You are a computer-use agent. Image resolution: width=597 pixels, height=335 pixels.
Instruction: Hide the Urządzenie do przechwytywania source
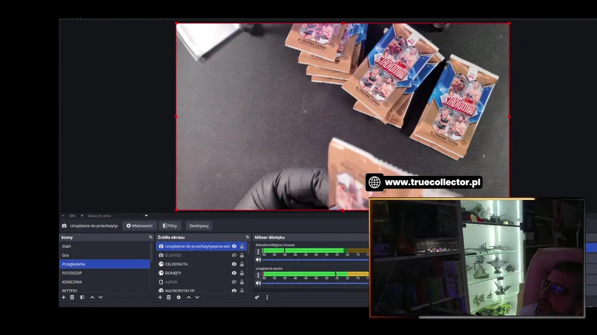pos(234,246)
